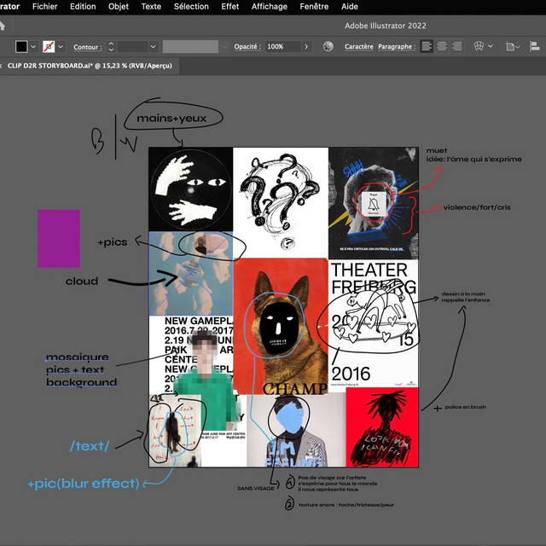Select the blue faceless man image
The height and width of the screenshot is (546, 546).
[x=296, y=430]
